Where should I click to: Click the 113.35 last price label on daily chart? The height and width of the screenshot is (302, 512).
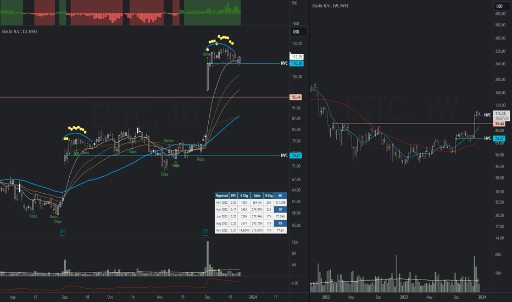pyautogui.click(x=297, y=57)
